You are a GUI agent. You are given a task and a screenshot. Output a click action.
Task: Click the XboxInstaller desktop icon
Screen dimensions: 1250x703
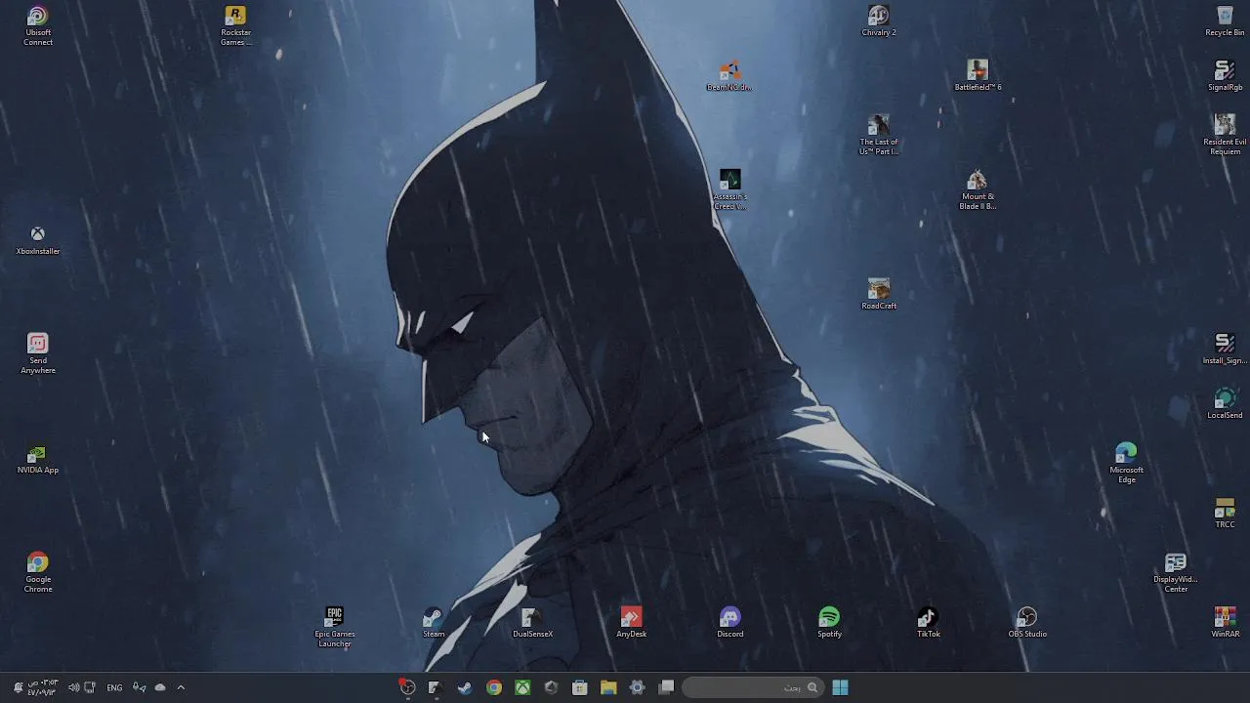click(x=38, y=240)
